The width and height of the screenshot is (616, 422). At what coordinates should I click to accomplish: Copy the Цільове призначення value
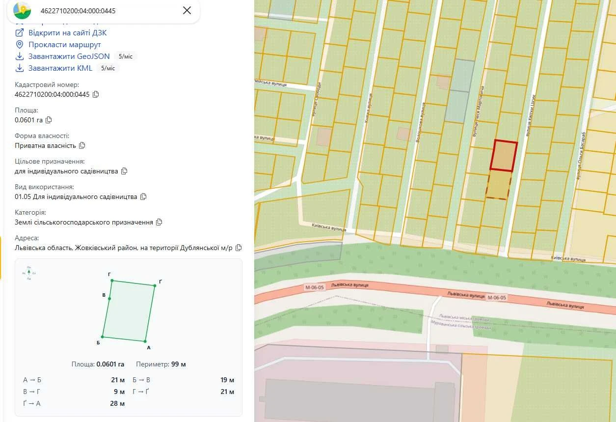click(x=124, y=171)
